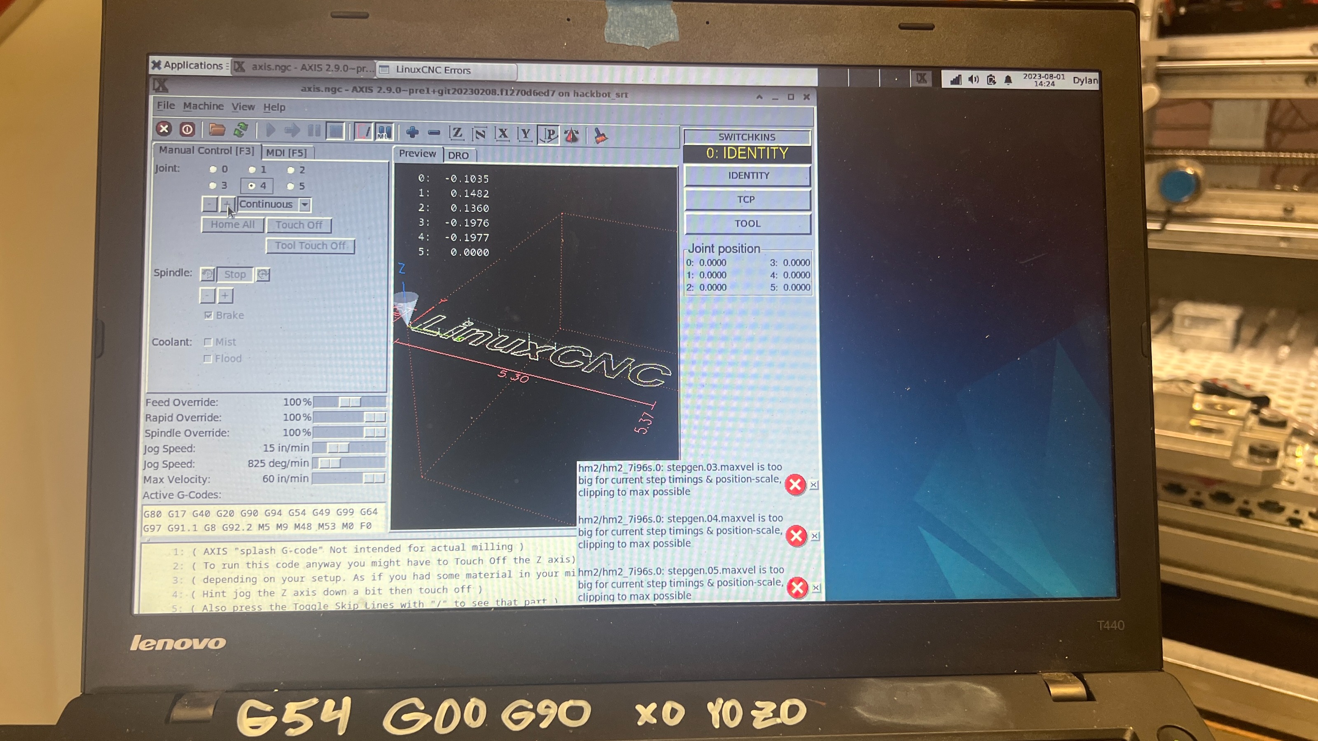The height and width of the screenshot is (741, 1318).
Task: Open the File menu
Action: pyautogui.click(x=166, y=105)
